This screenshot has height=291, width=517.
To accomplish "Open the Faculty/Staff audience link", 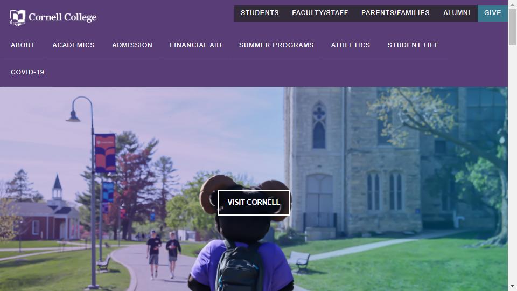I will (x=320, y=13).
